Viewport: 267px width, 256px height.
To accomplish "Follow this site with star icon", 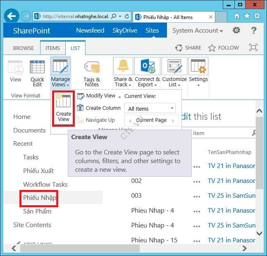I will 224,48.
